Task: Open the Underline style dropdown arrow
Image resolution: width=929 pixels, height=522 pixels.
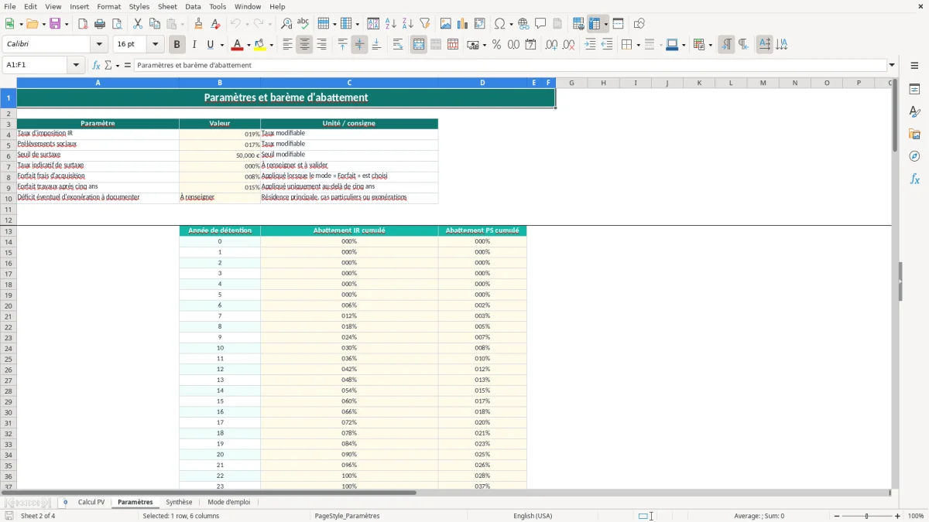Action: [x=221, y=45]
